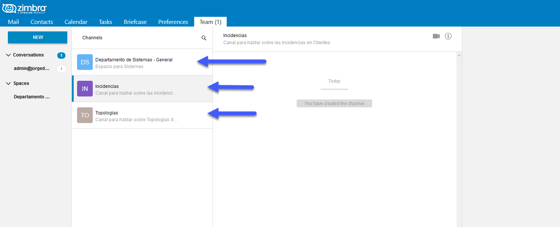The width and height of the screenshot is (560, 227).
Task: Click the Today date separator
Action: pos(334,81)
